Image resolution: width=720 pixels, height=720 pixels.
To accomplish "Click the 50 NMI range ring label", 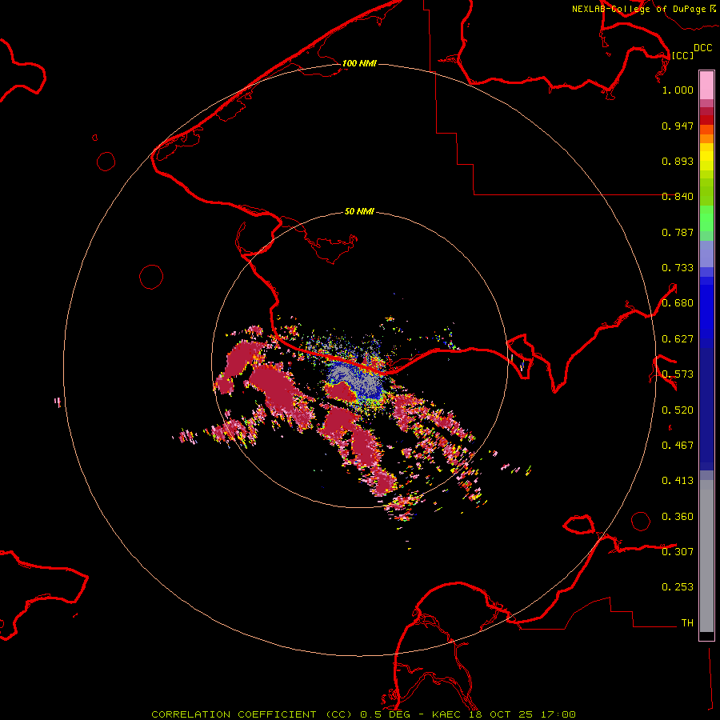I will [359, 211].
